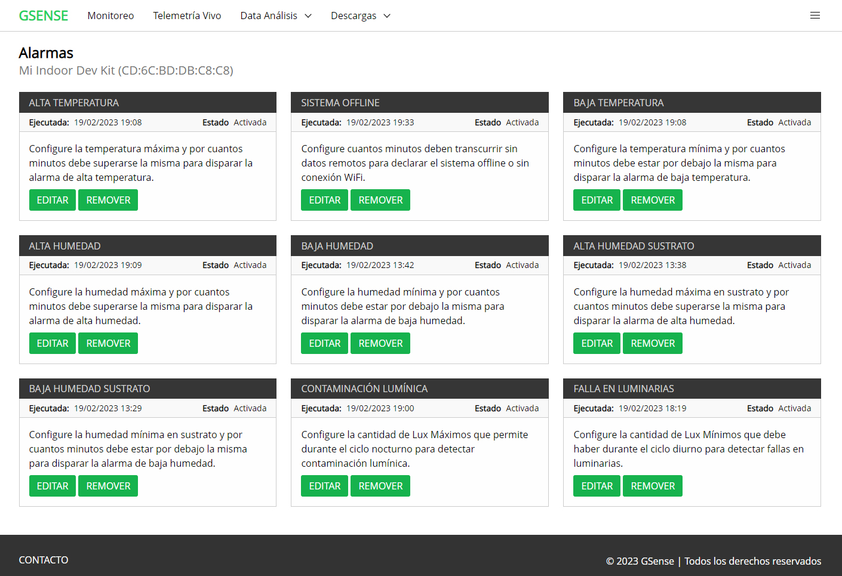Image resolution: width=842 pixels, height=576 pixels.
Task: Edit the Sistema Offline alarm
Action: click(x=324, y=200)
